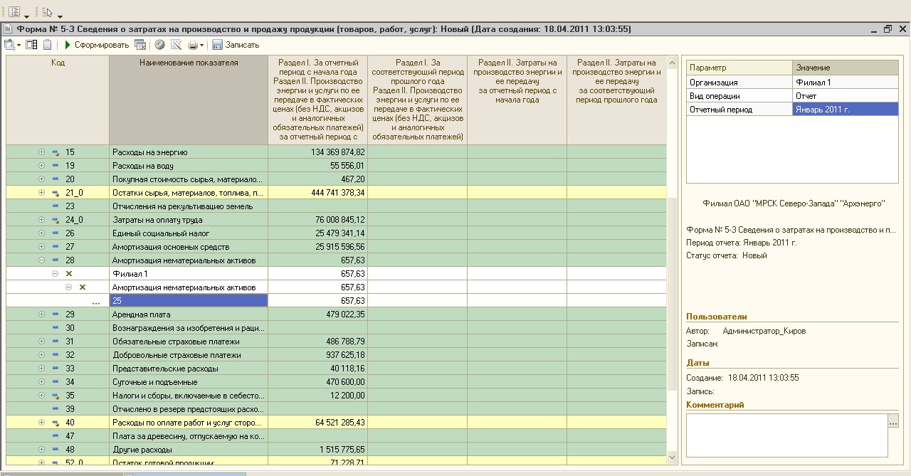Select the Вид операции value Отчет

pos(846,96)
